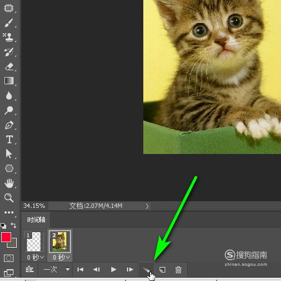Expand the document info status arrow

pos(147,206)
